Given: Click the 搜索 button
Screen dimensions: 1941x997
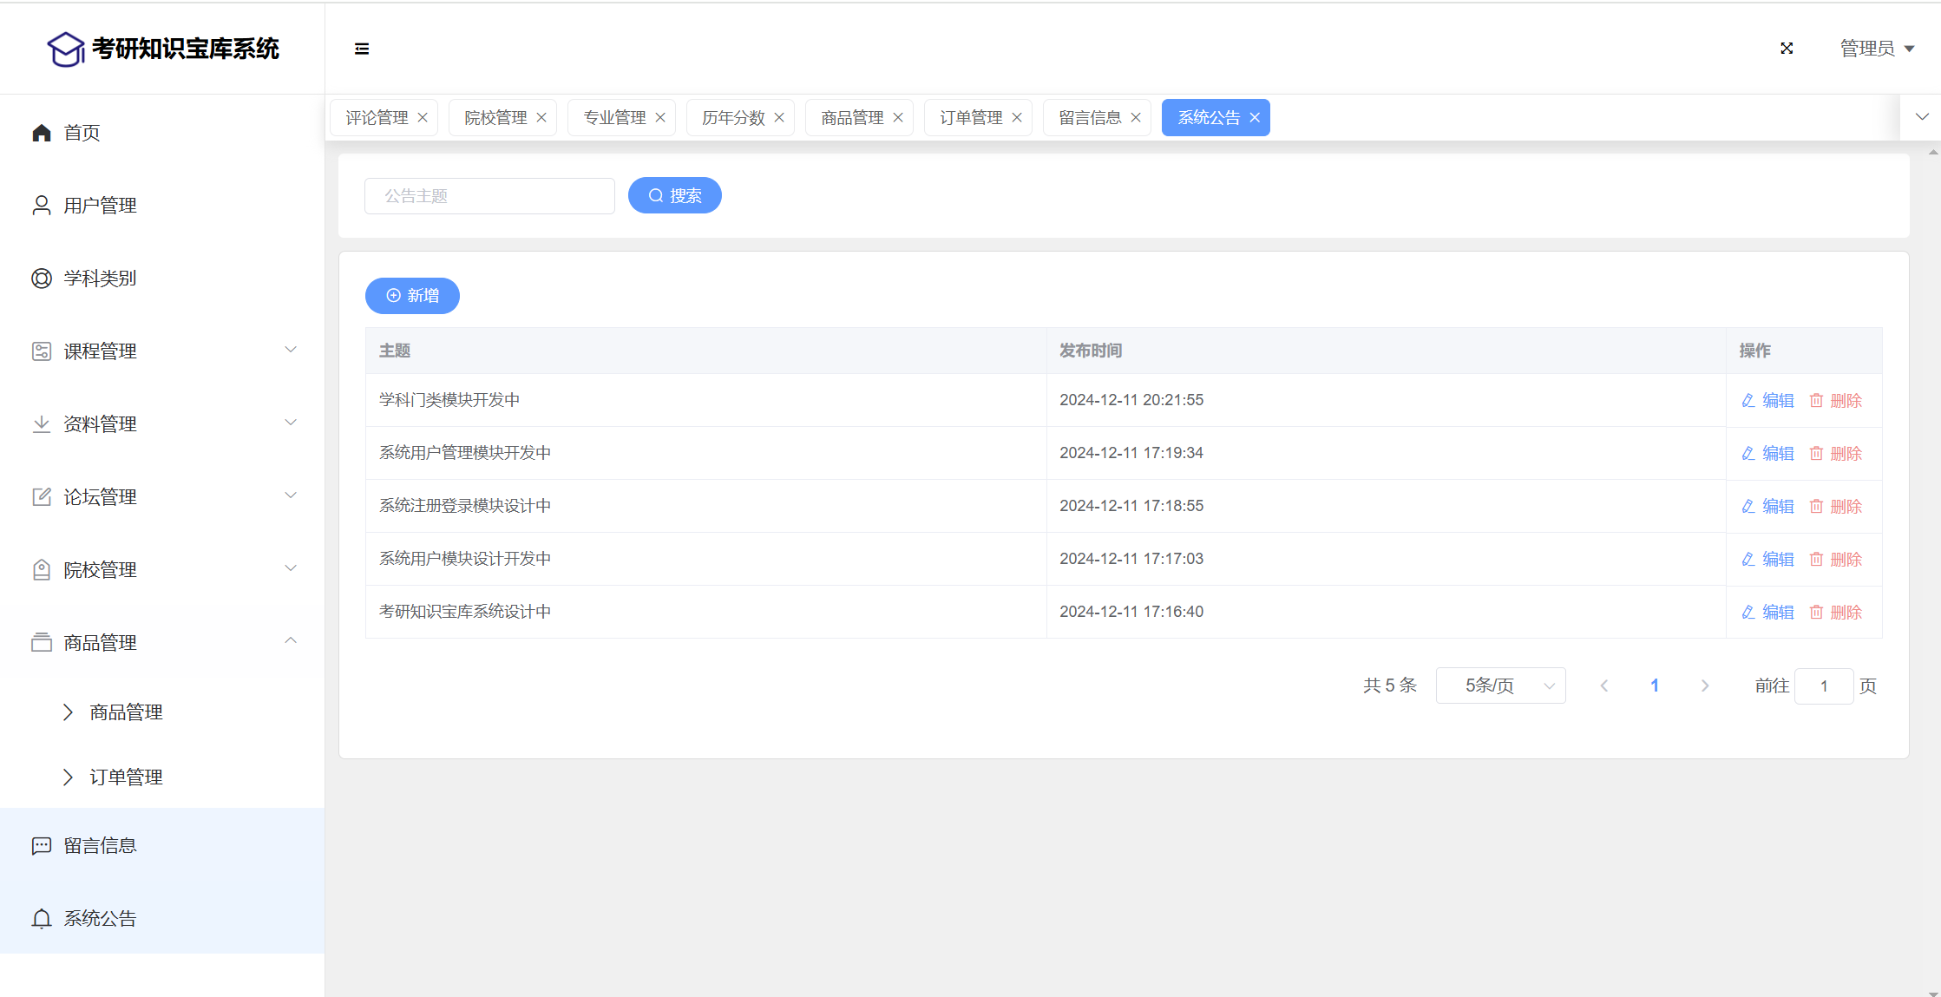Looking at the screenshot, I should point(674,196).
